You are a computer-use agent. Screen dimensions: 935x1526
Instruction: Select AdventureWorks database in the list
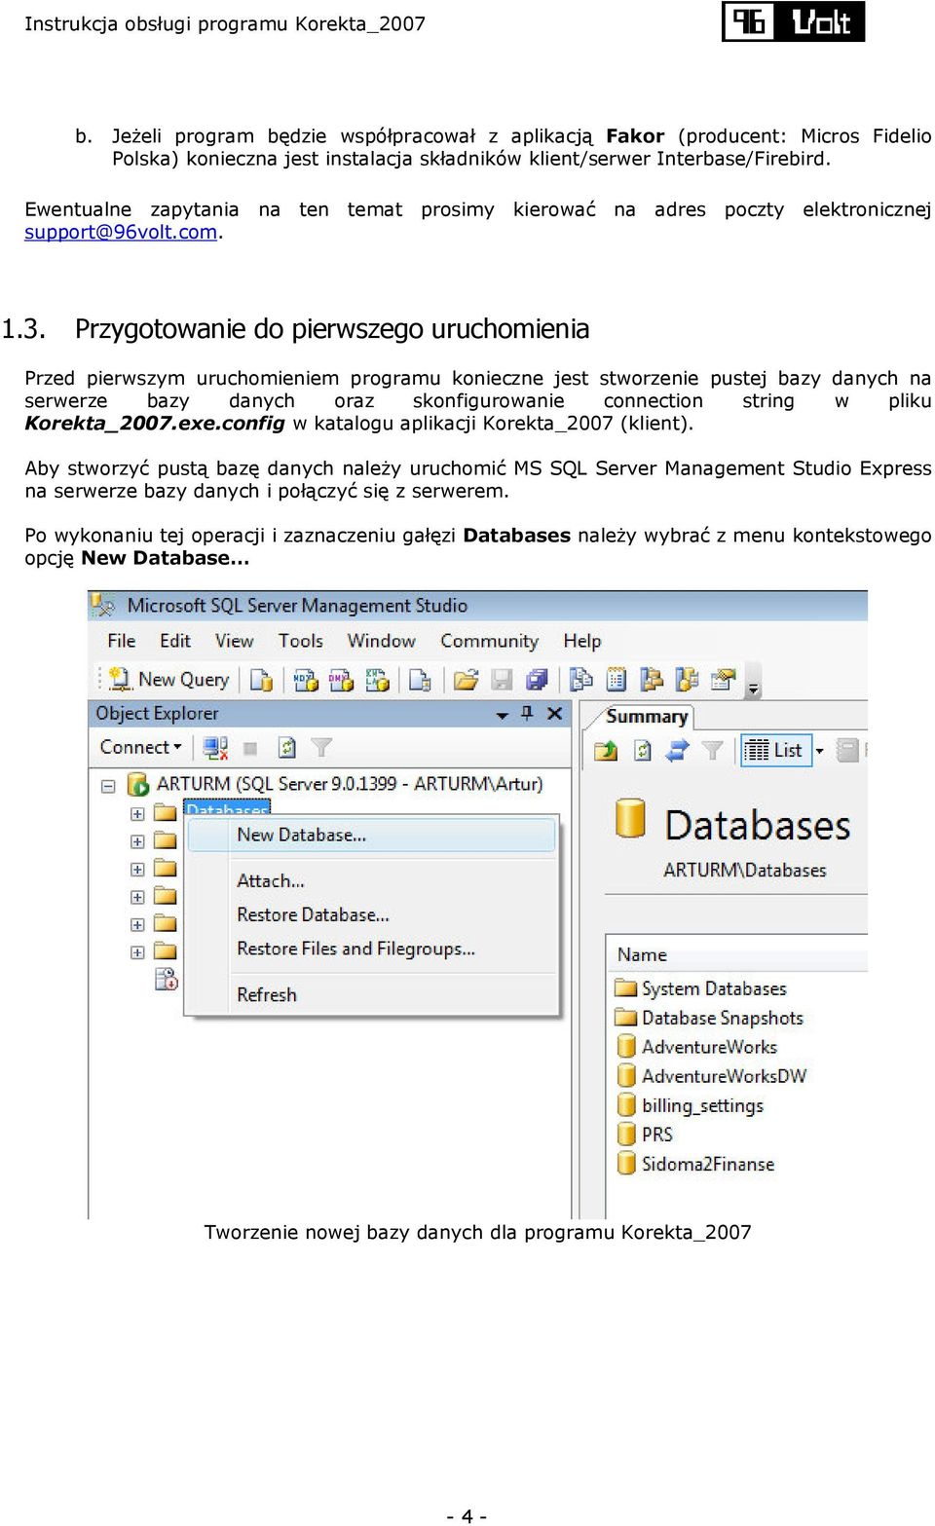coord(697,1047)
